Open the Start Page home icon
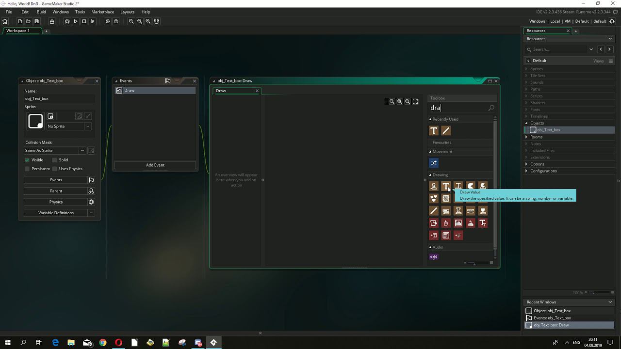621x349 pixels. coord(5,21)
